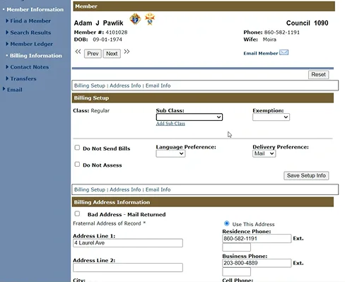The height and width of the screenshot is (282, 345).
Task: Click upper Address Info anchor link
Action: click(125, 86)
